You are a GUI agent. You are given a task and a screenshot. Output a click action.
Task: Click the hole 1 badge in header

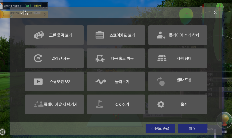click(x=45, y=6)
